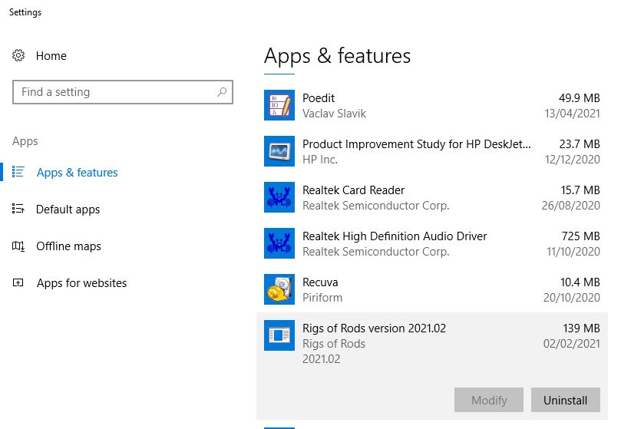Click the 20/10/2020 install date
The image size is (621, 429).
click(572, 298)
